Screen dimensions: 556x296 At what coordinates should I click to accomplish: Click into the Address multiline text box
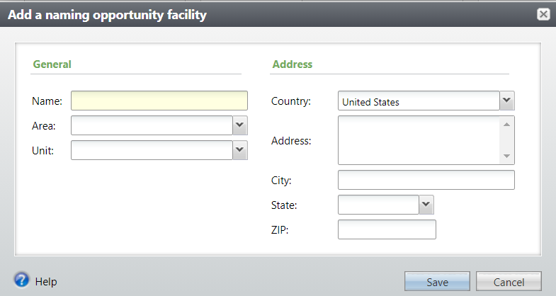coord(419,140)
